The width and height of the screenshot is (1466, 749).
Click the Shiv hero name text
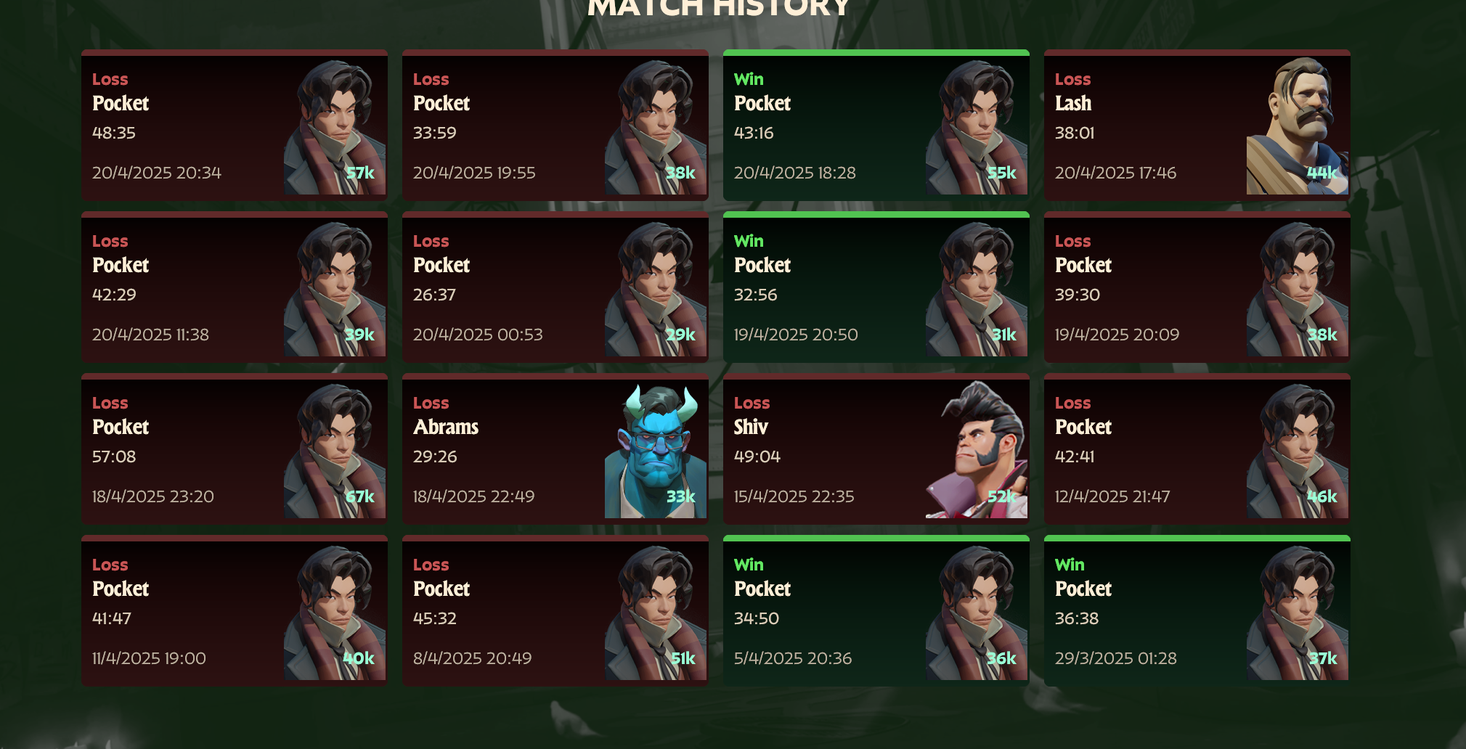click(x=751, y=427)
